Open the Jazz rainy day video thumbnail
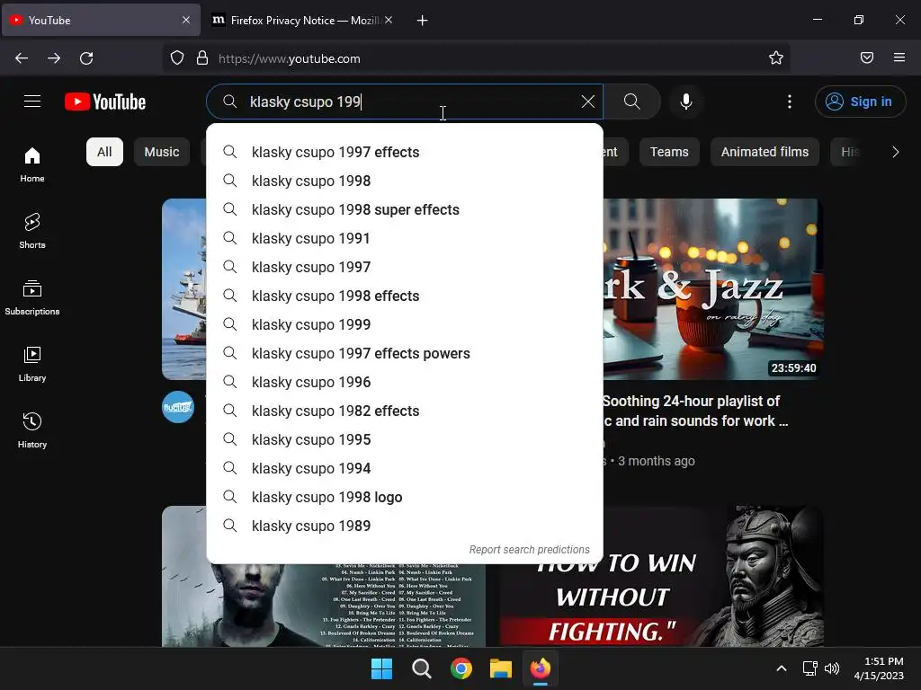 [713, 288]
